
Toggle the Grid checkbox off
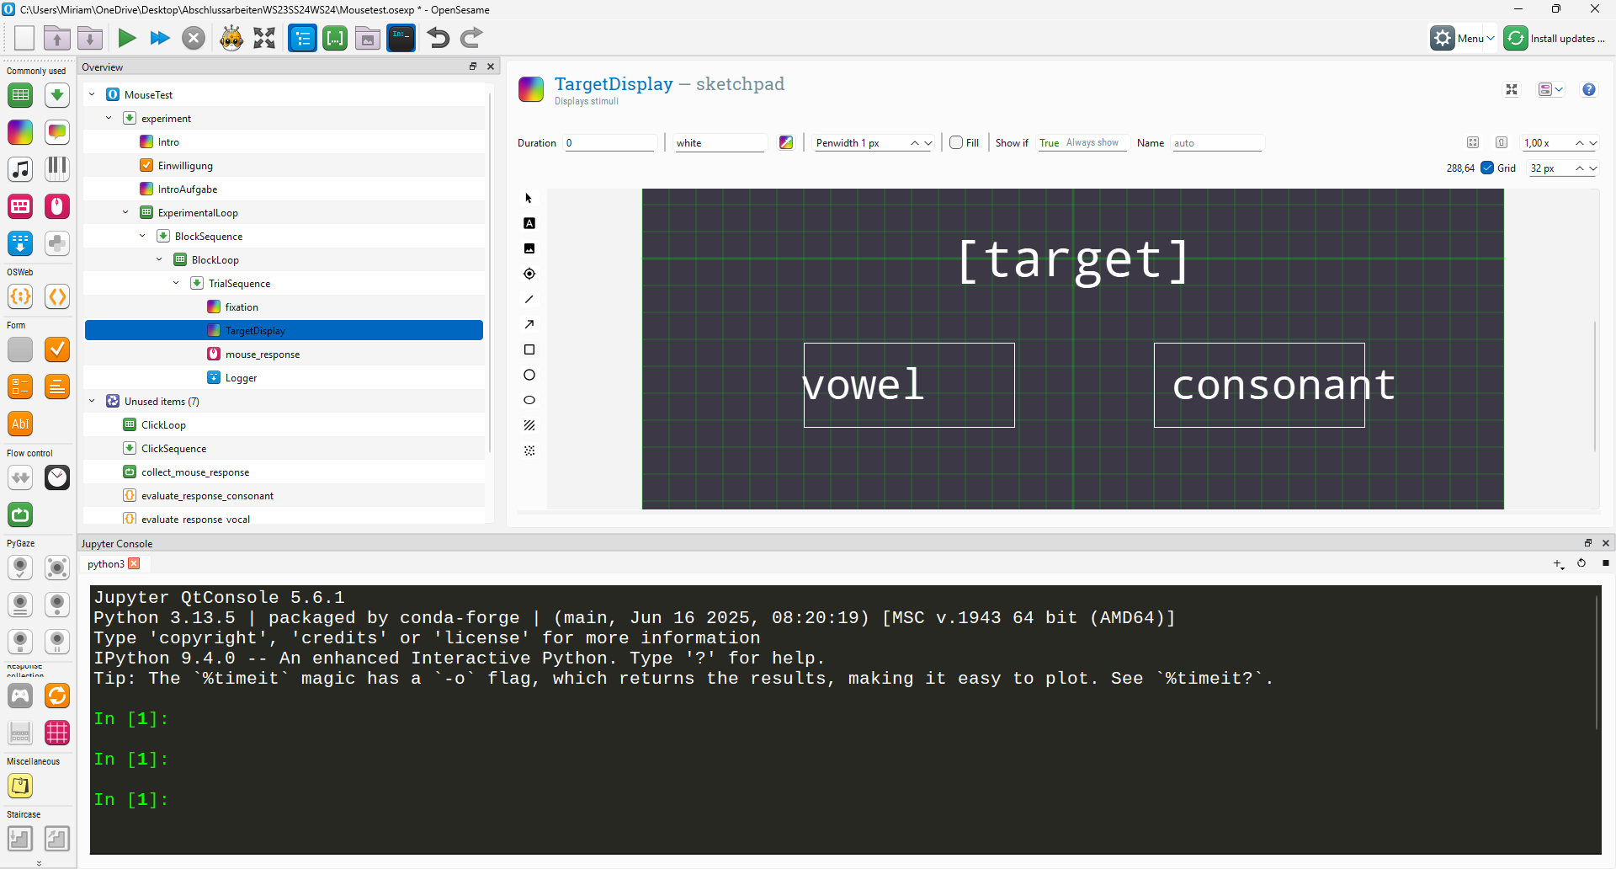[1487, 168]
